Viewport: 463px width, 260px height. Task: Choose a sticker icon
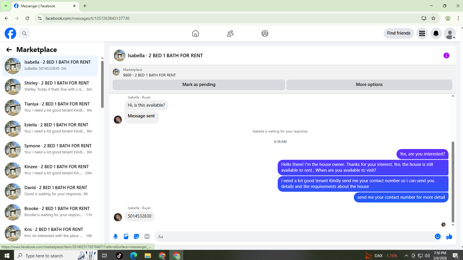(x=137, y=236)
